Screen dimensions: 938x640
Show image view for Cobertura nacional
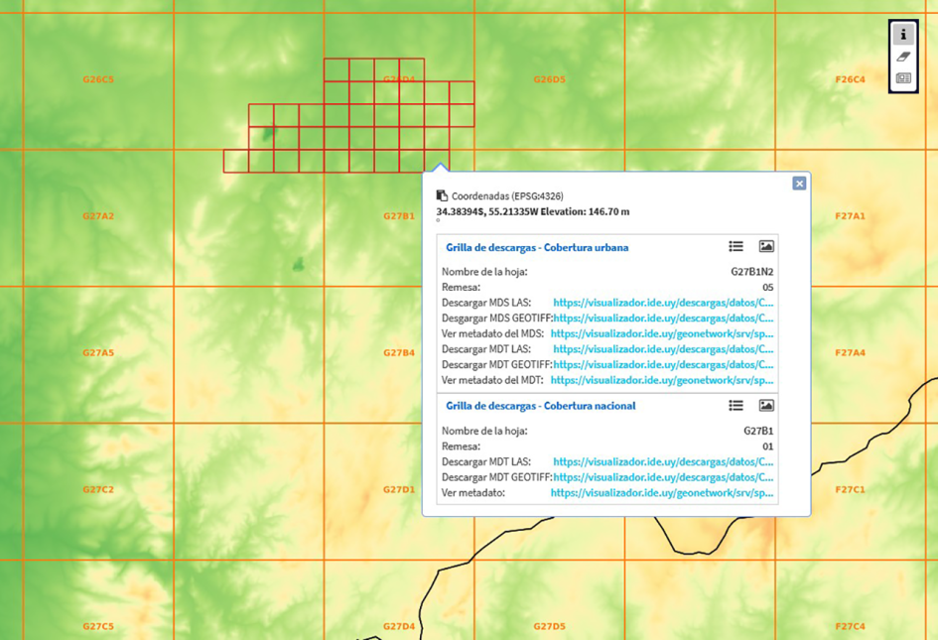[766, 405]
